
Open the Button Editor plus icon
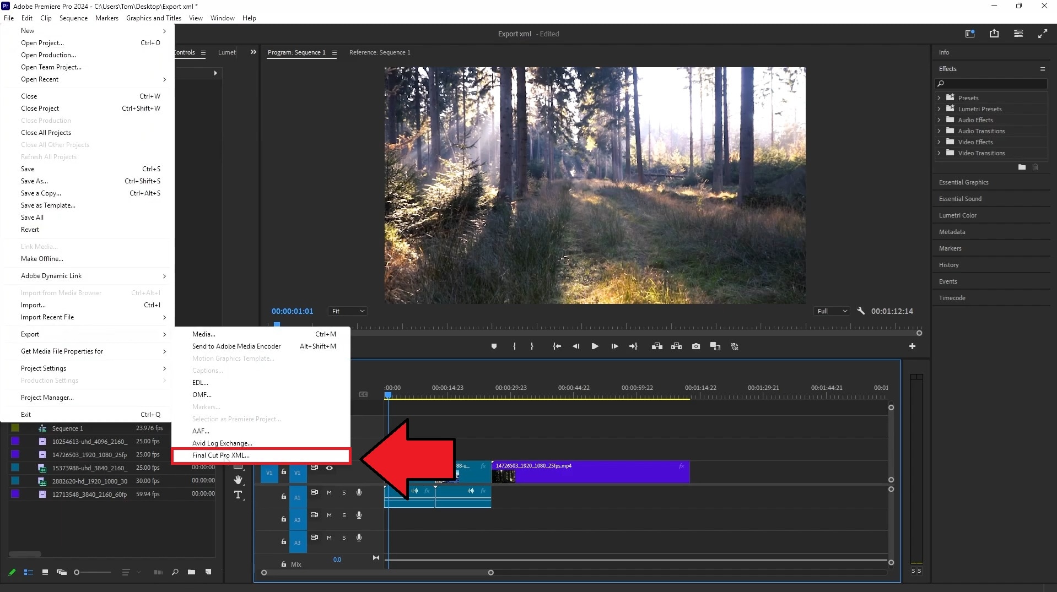point(912,346)
